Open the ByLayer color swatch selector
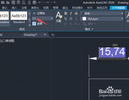129x100 pixels. [x=102, y=19]
